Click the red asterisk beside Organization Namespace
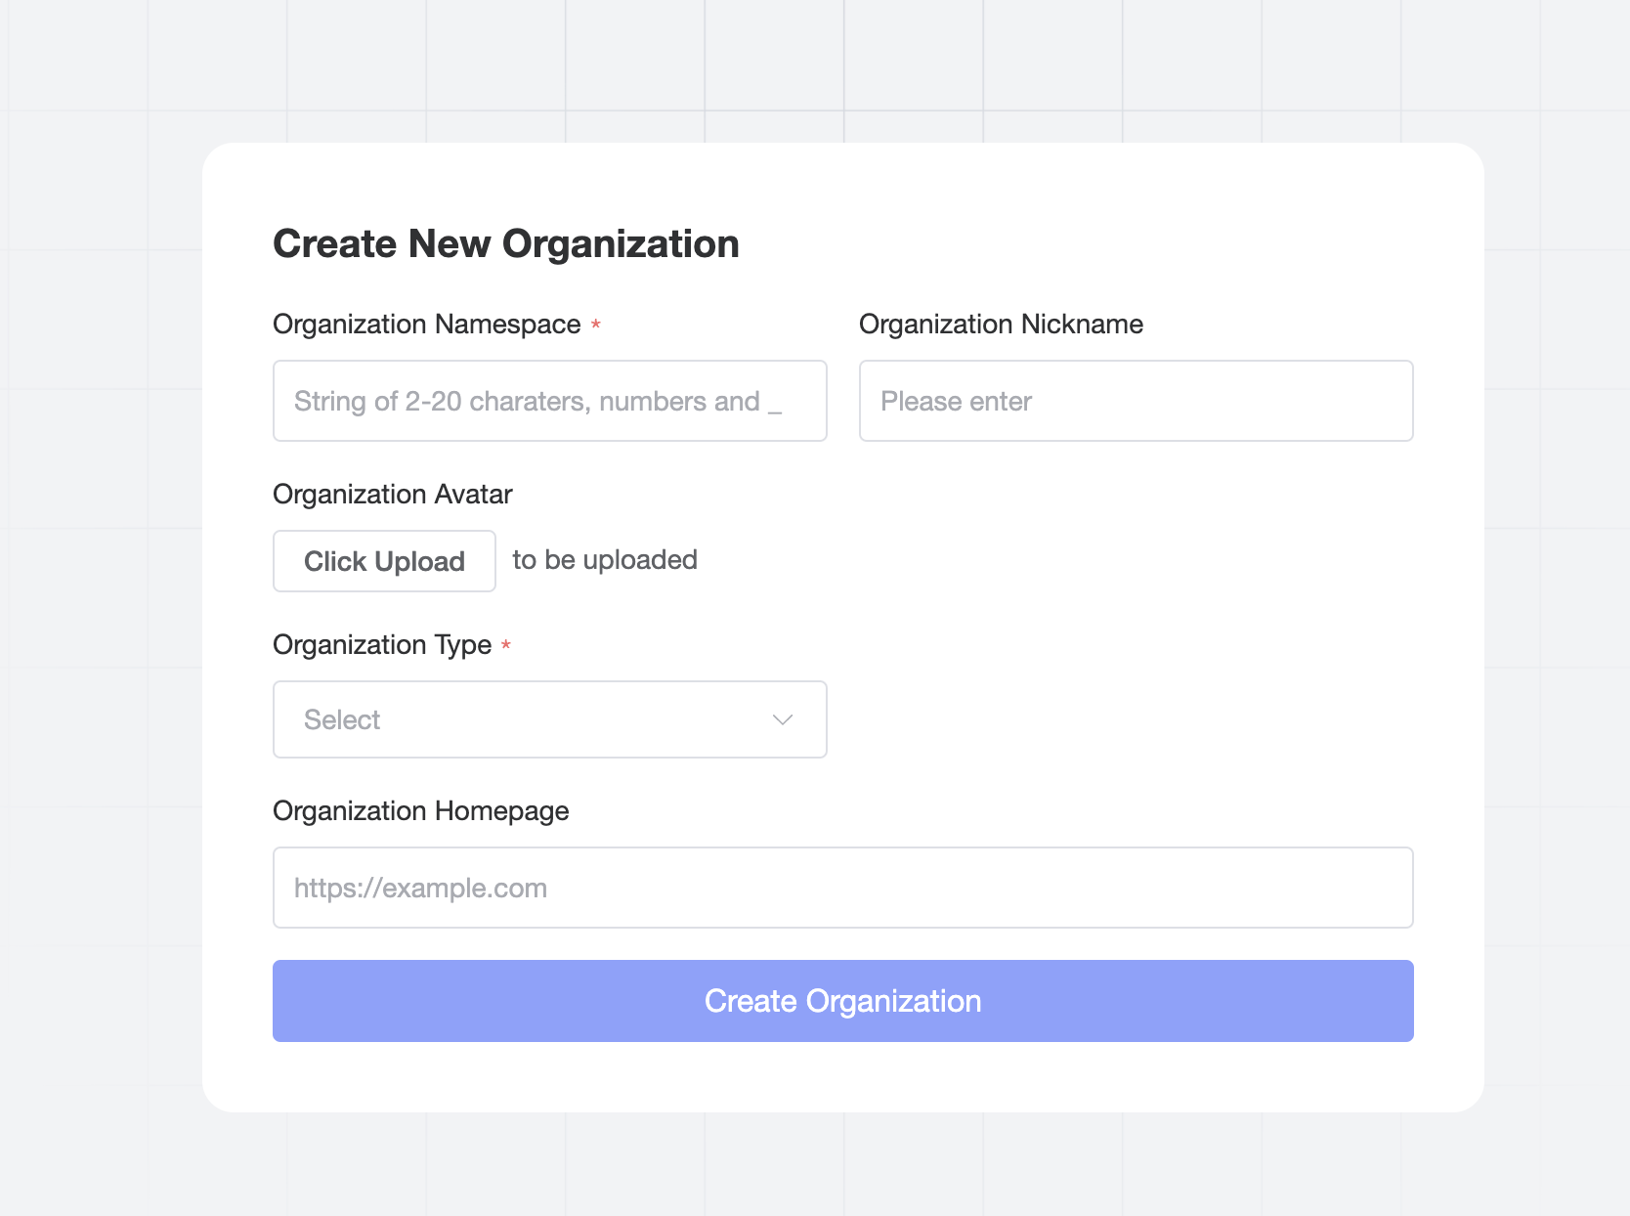 [x=595, y=324]
